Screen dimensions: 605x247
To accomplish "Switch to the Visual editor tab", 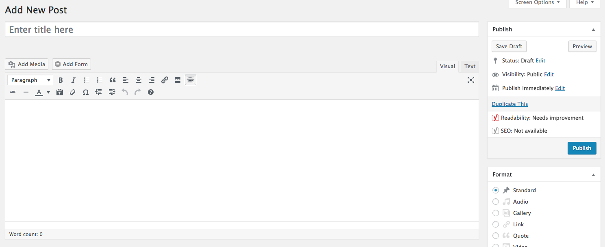I will coord(447,67).
